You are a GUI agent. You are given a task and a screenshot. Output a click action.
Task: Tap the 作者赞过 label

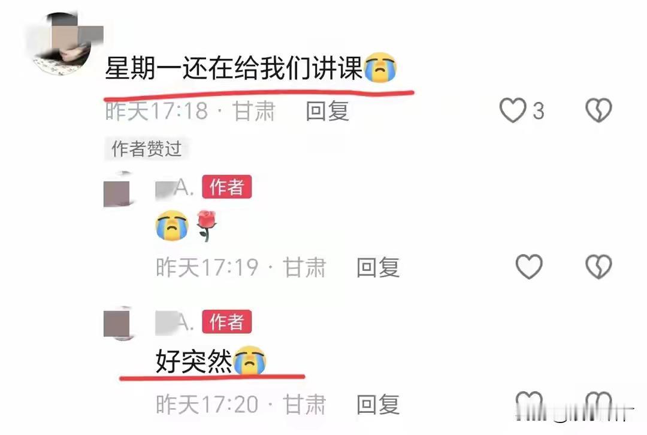(147, 149)
